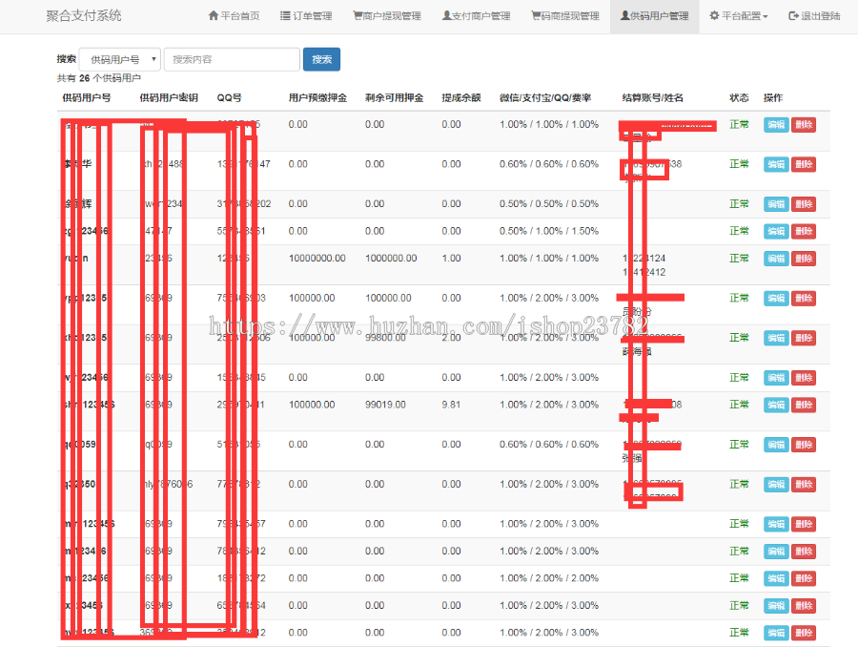Click 正常 status in the 99019.00 row

[739, 405]
